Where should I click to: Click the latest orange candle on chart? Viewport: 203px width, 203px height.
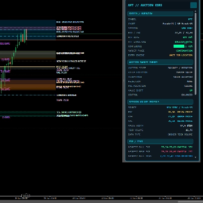26,35
